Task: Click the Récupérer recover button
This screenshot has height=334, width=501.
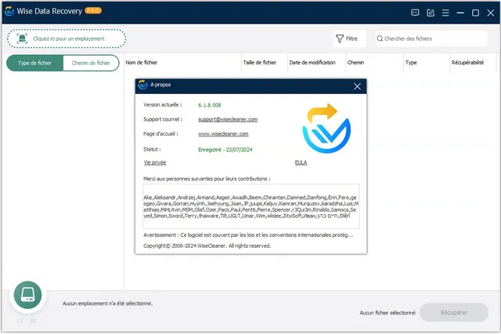Action: [x=454, y=313]
